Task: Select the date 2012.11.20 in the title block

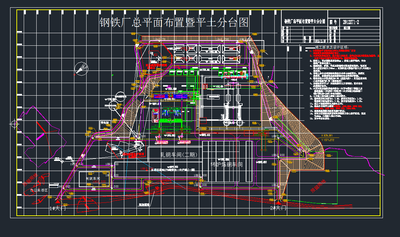Action: 320,41
